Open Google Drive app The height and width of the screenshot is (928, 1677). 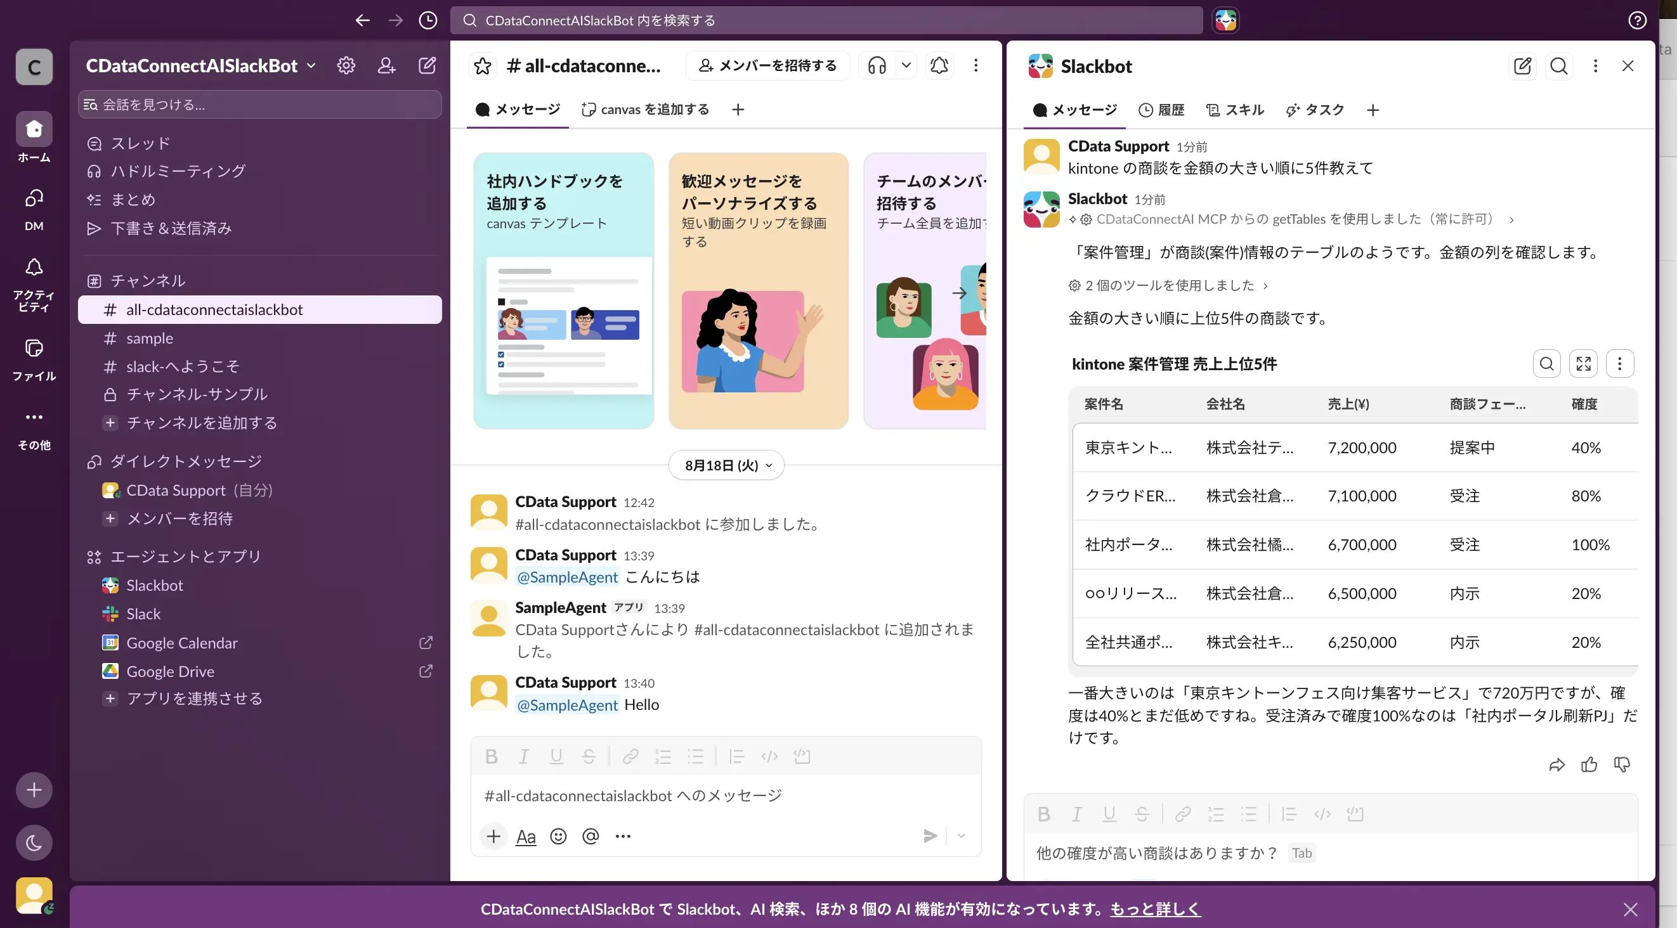click(260, 672)
